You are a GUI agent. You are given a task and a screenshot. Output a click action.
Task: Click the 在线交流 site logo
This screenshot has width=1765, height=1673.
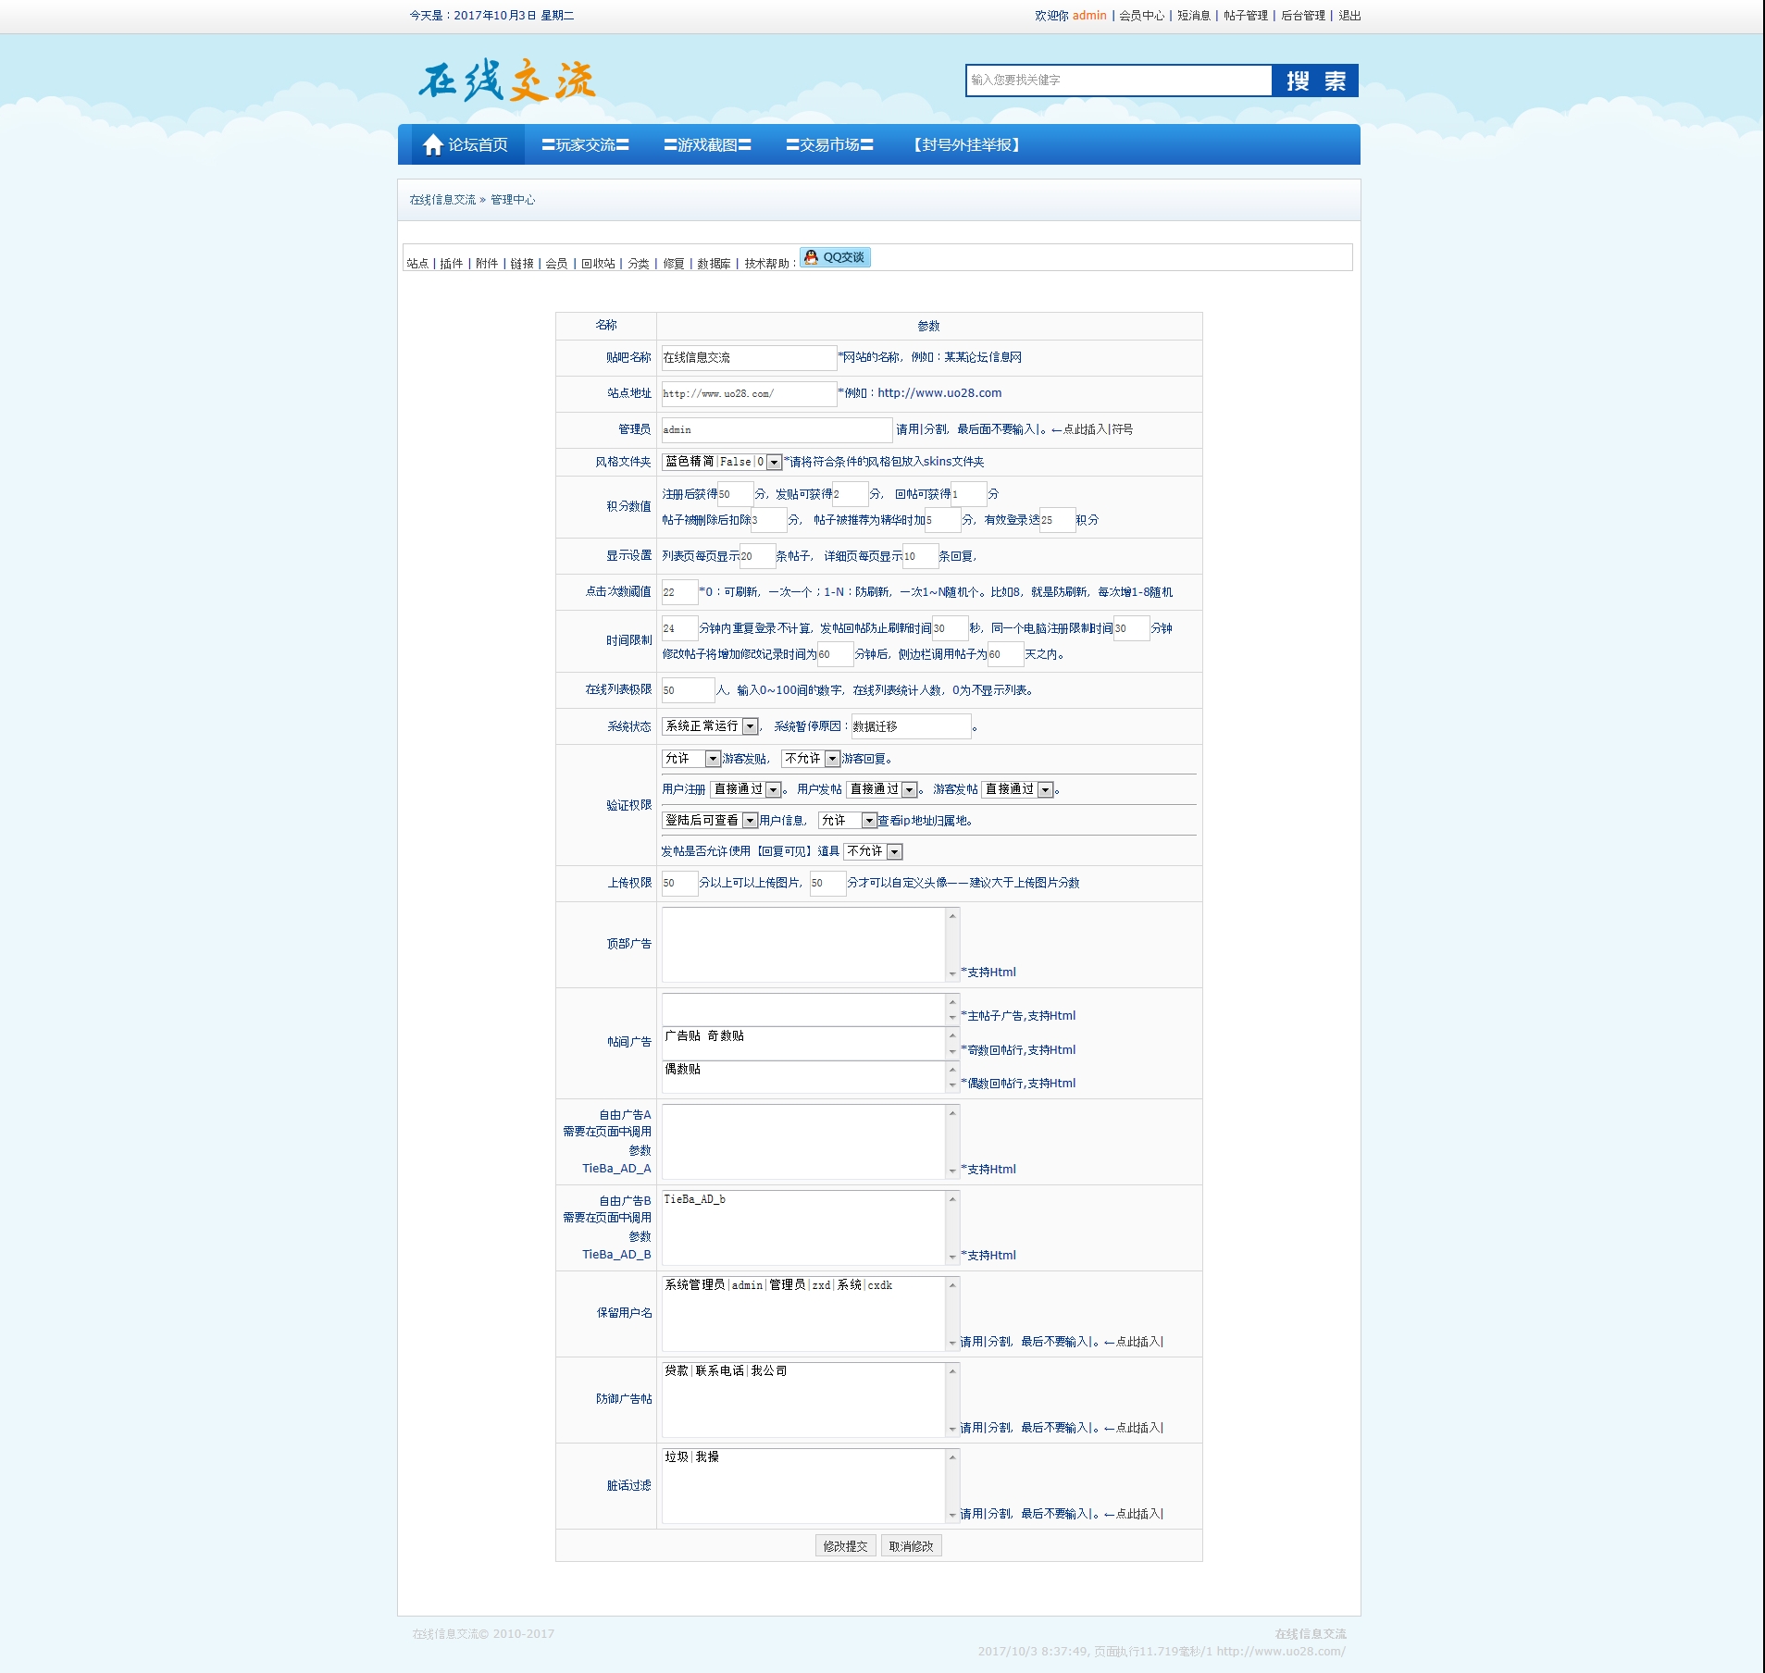507,81
